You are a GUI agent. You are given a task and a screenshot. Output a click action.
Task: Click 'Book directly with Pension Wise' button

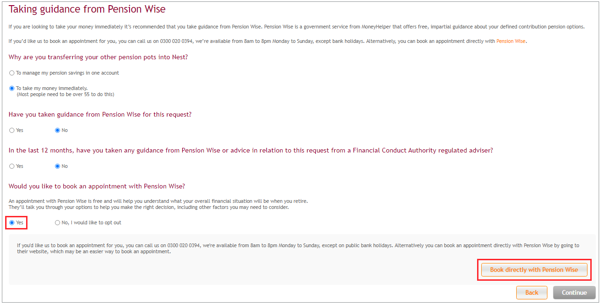pos(534,270)
